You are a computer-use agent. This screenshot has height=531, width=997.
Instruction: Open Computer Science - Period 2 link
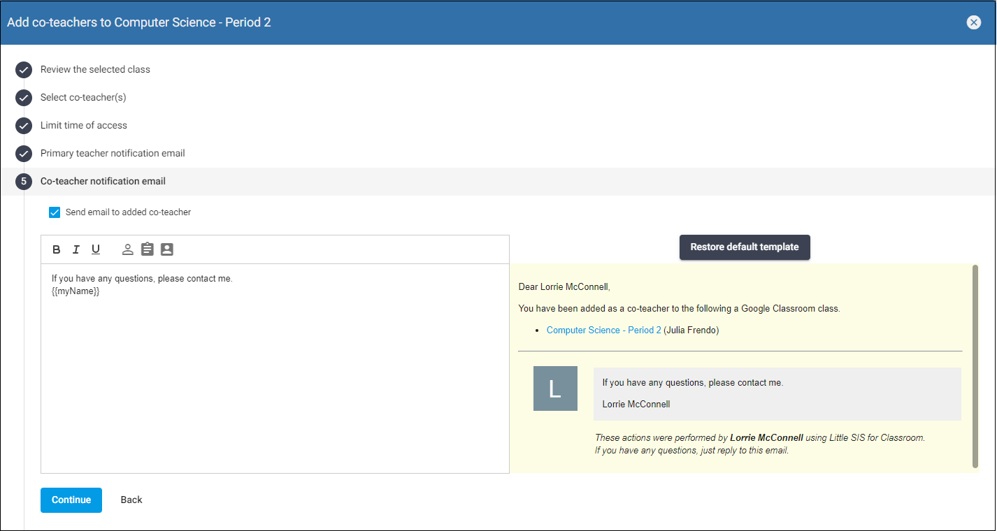(604, 330)
